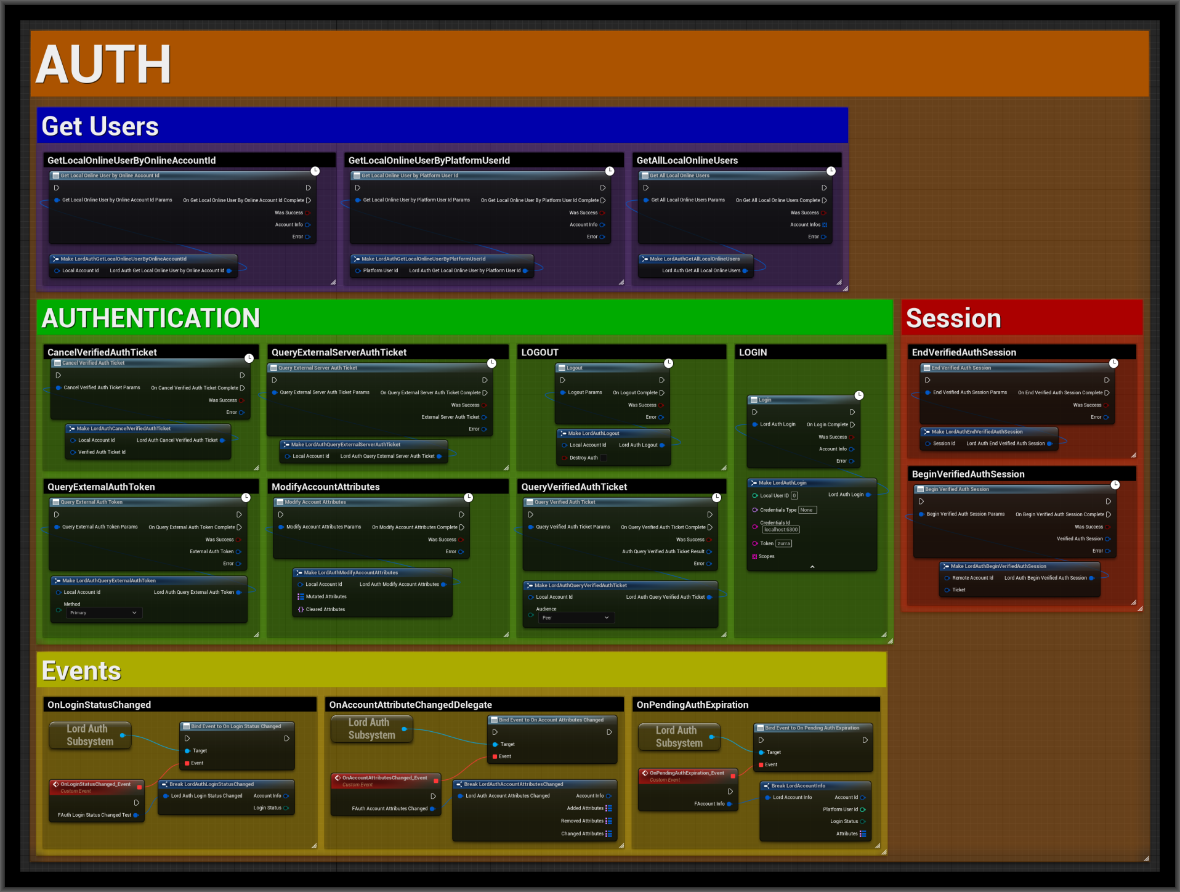Click Ticket pin on Make LordAuthBeginVerifiedAuthSession
This screenshot has width=1180, height=892.
tap(947, 590)
